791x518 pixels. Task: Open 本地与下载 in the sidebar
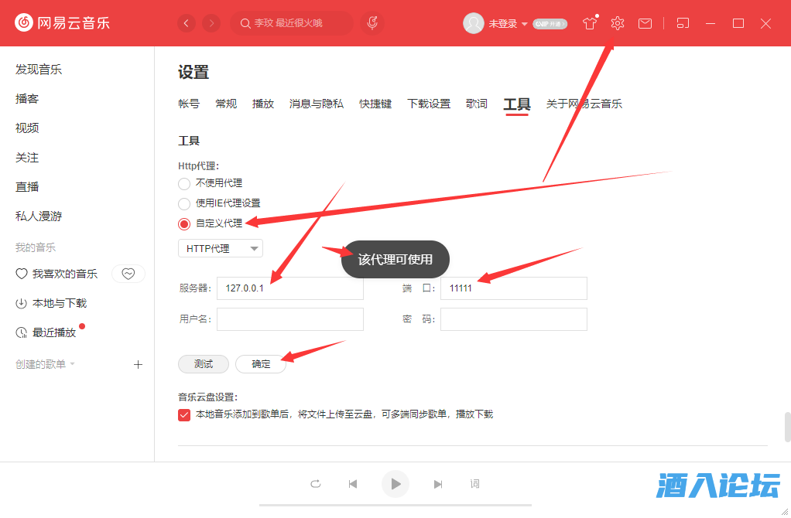60,303
